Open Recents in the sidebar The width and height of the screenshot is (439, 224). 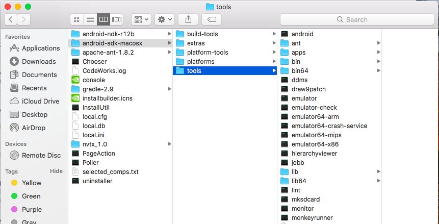pos(28,88)
